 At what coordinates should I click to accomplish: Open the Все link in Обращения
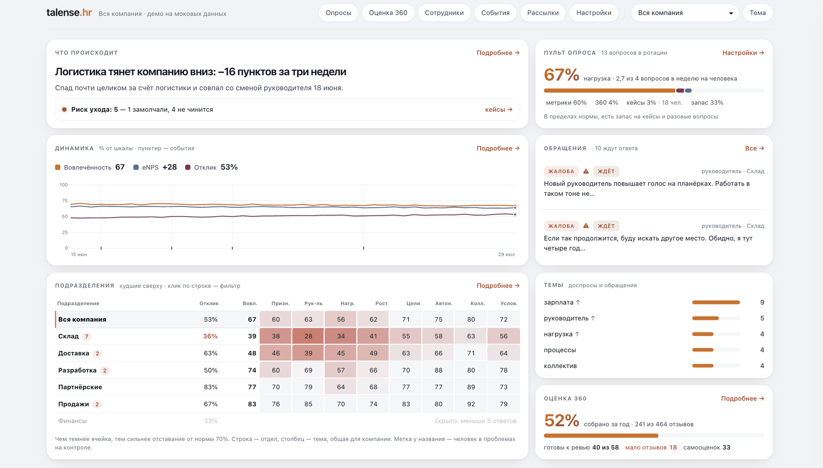click(x=755, y=148)
